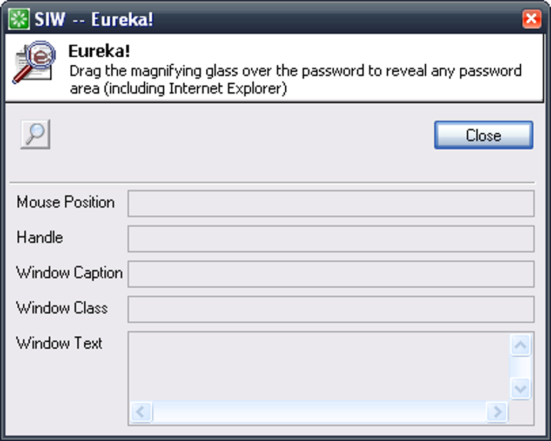
Task: Click the Window Class field
Action: pos(331,309)
